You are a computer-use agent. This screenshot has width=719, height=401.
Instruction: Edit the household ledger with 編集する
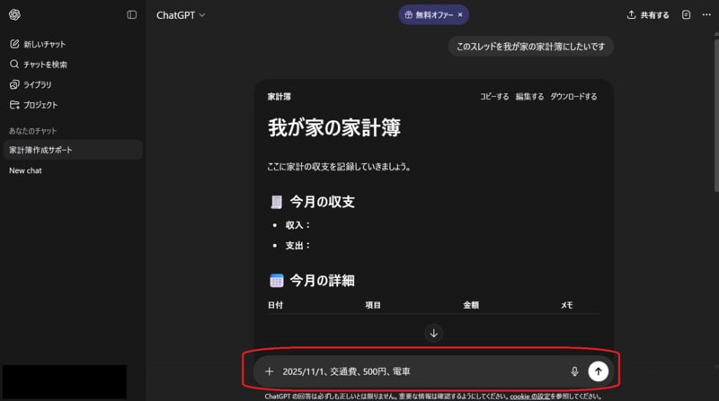528,97
